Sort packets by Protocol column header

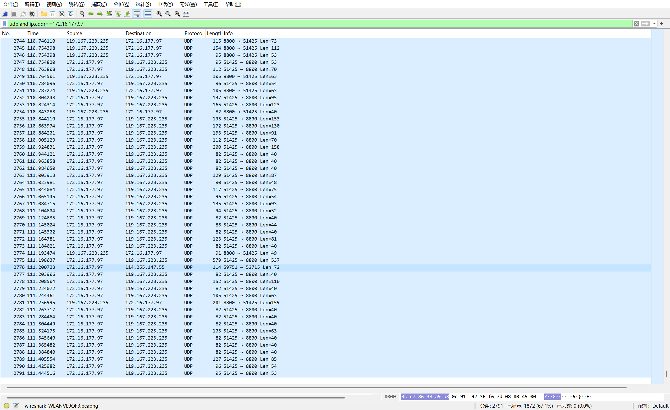pos(193,34)
